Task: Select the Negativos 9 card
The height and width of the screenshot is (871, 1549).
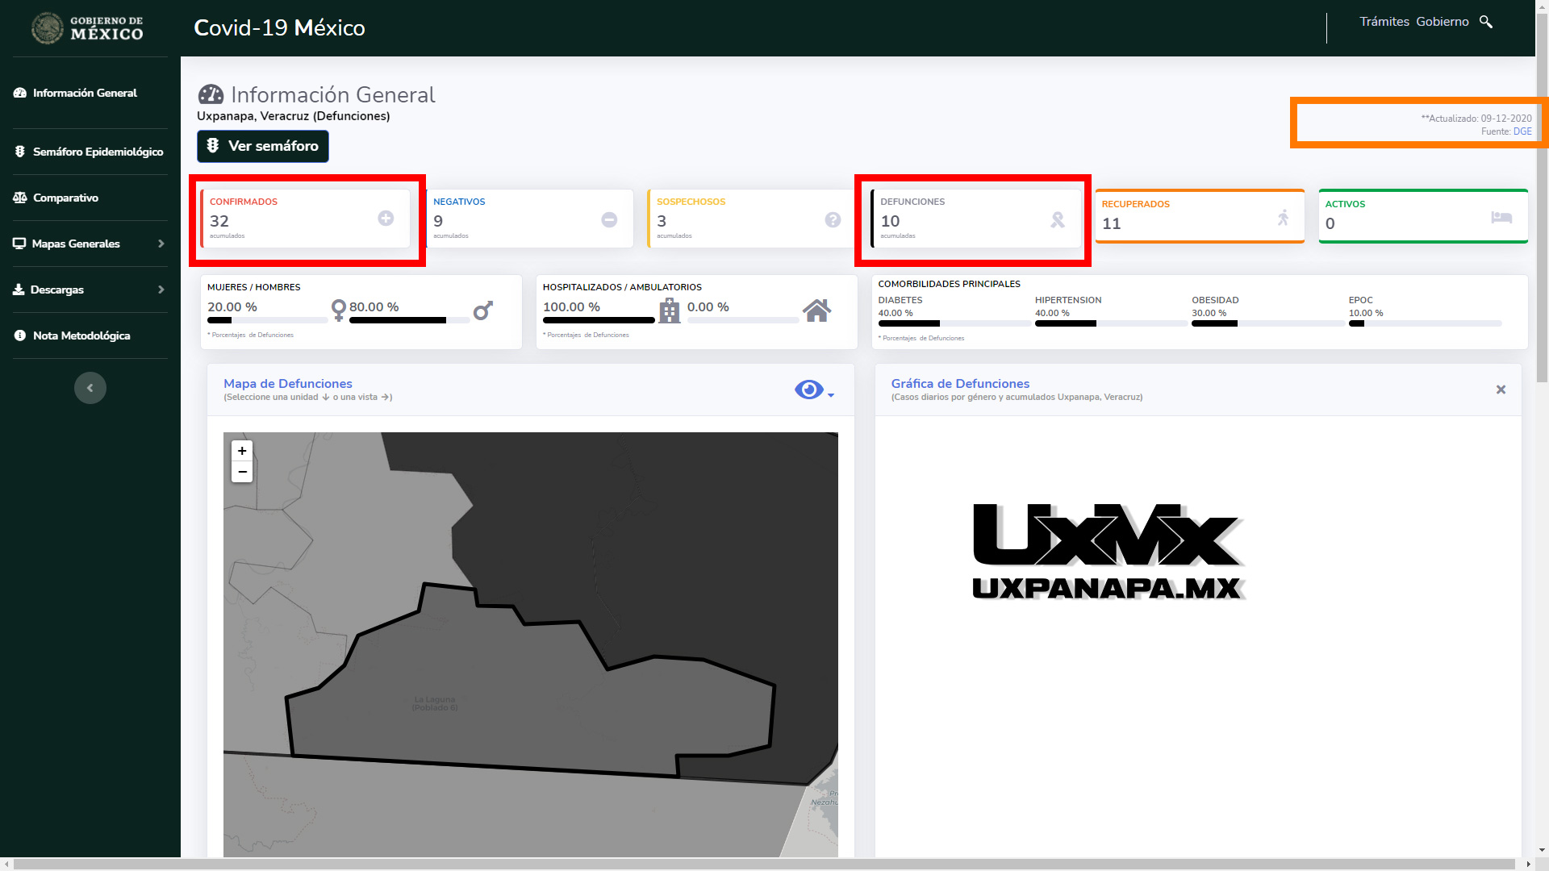Action: tap(528, 219)
